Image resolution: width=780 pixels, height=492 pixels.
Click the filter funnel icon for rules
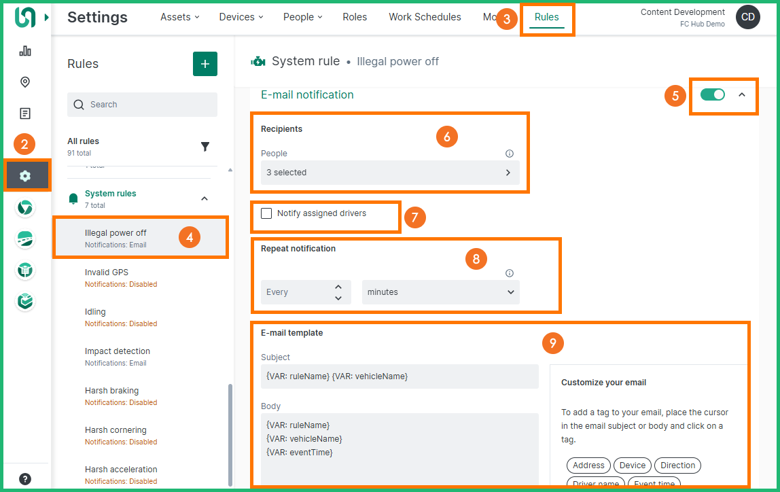point(205,147)
